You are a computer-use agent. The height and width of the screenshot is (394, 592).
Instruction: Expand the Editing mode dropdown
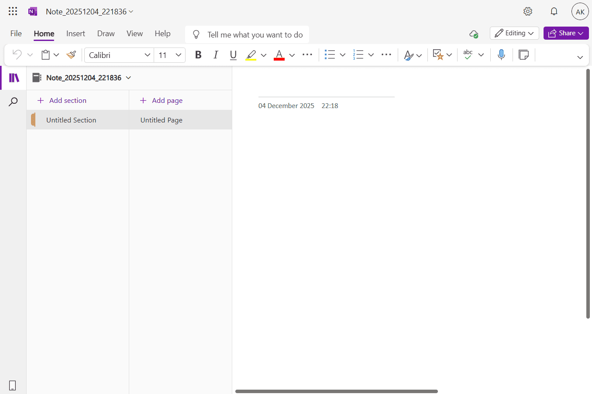pos(514,33)
